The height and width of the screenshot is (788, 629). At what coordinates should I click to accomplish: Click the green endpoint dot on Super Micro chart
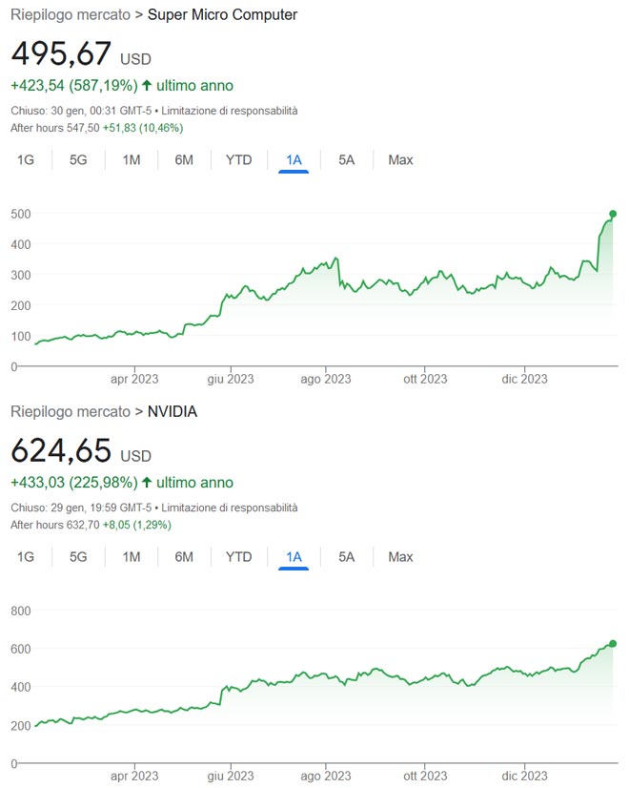point(613,214)
